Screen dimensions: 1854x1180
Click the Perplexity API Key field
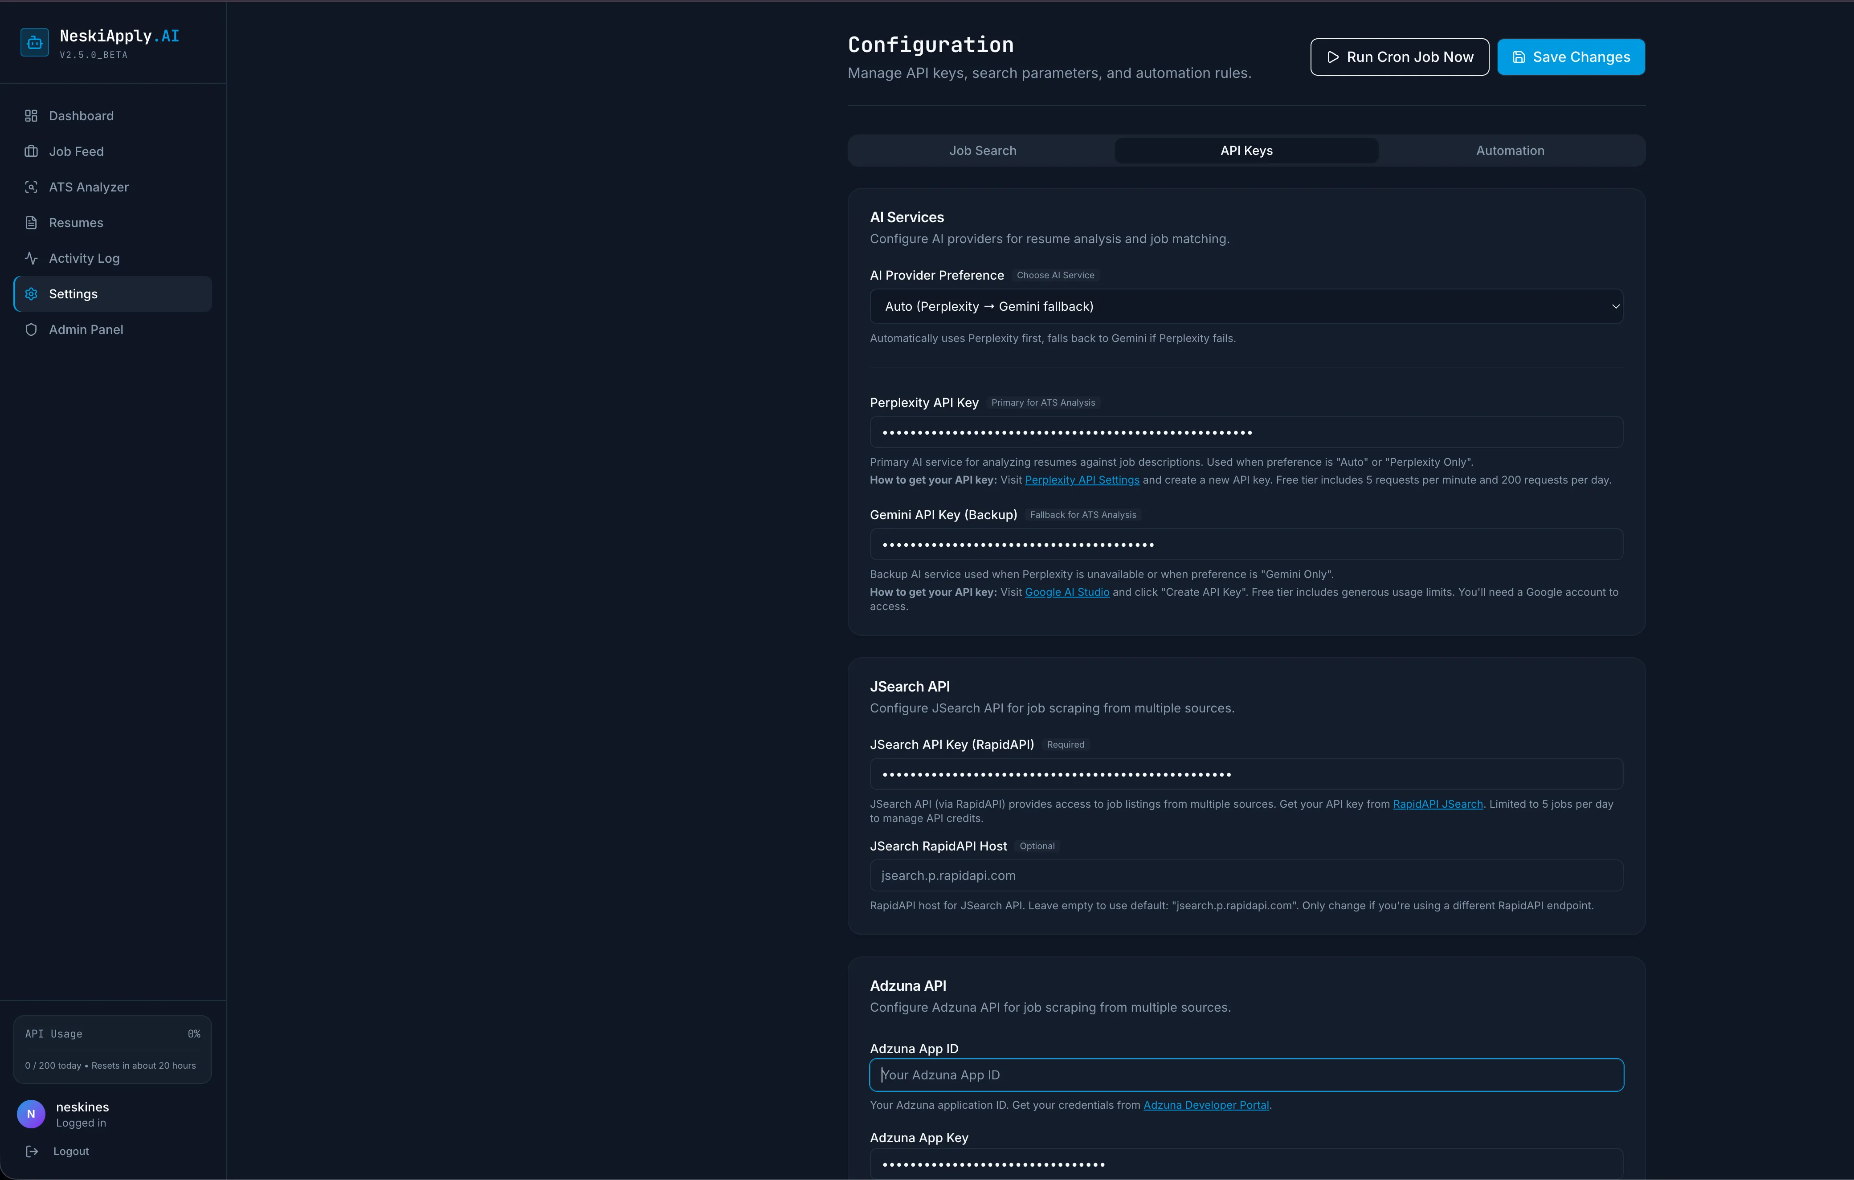pyautogui.click(x=1246, y=432)
